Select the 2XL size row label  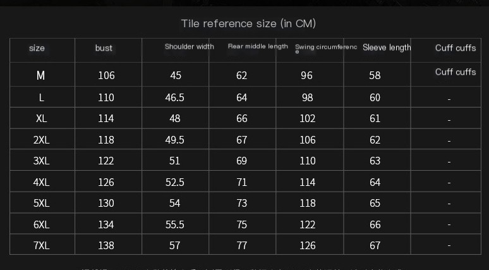click(x=42, y=140)
